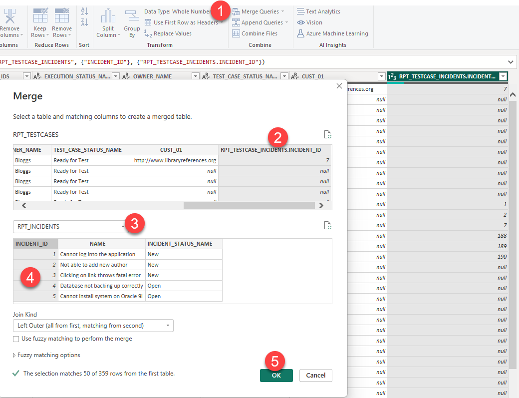519x398 pixels.
Task: Click the Text Analytics icon
Action: click(300, 11)
